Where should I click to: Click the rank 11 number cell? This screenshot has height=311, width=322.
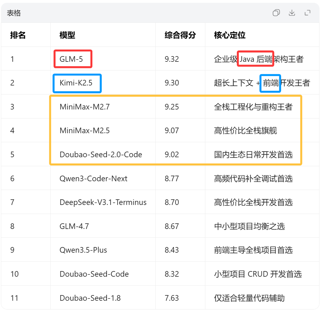pyautogui.click(x=14, y=298)
